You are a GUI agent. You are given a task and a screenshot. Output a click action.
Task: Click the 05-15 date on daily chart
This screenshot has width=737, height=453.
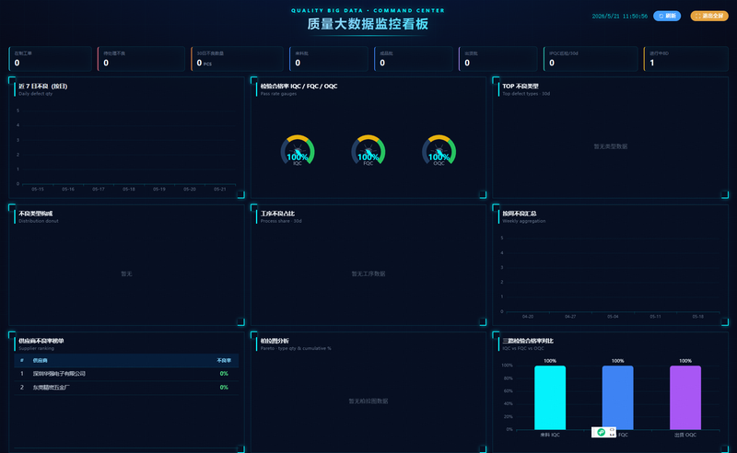38,190
